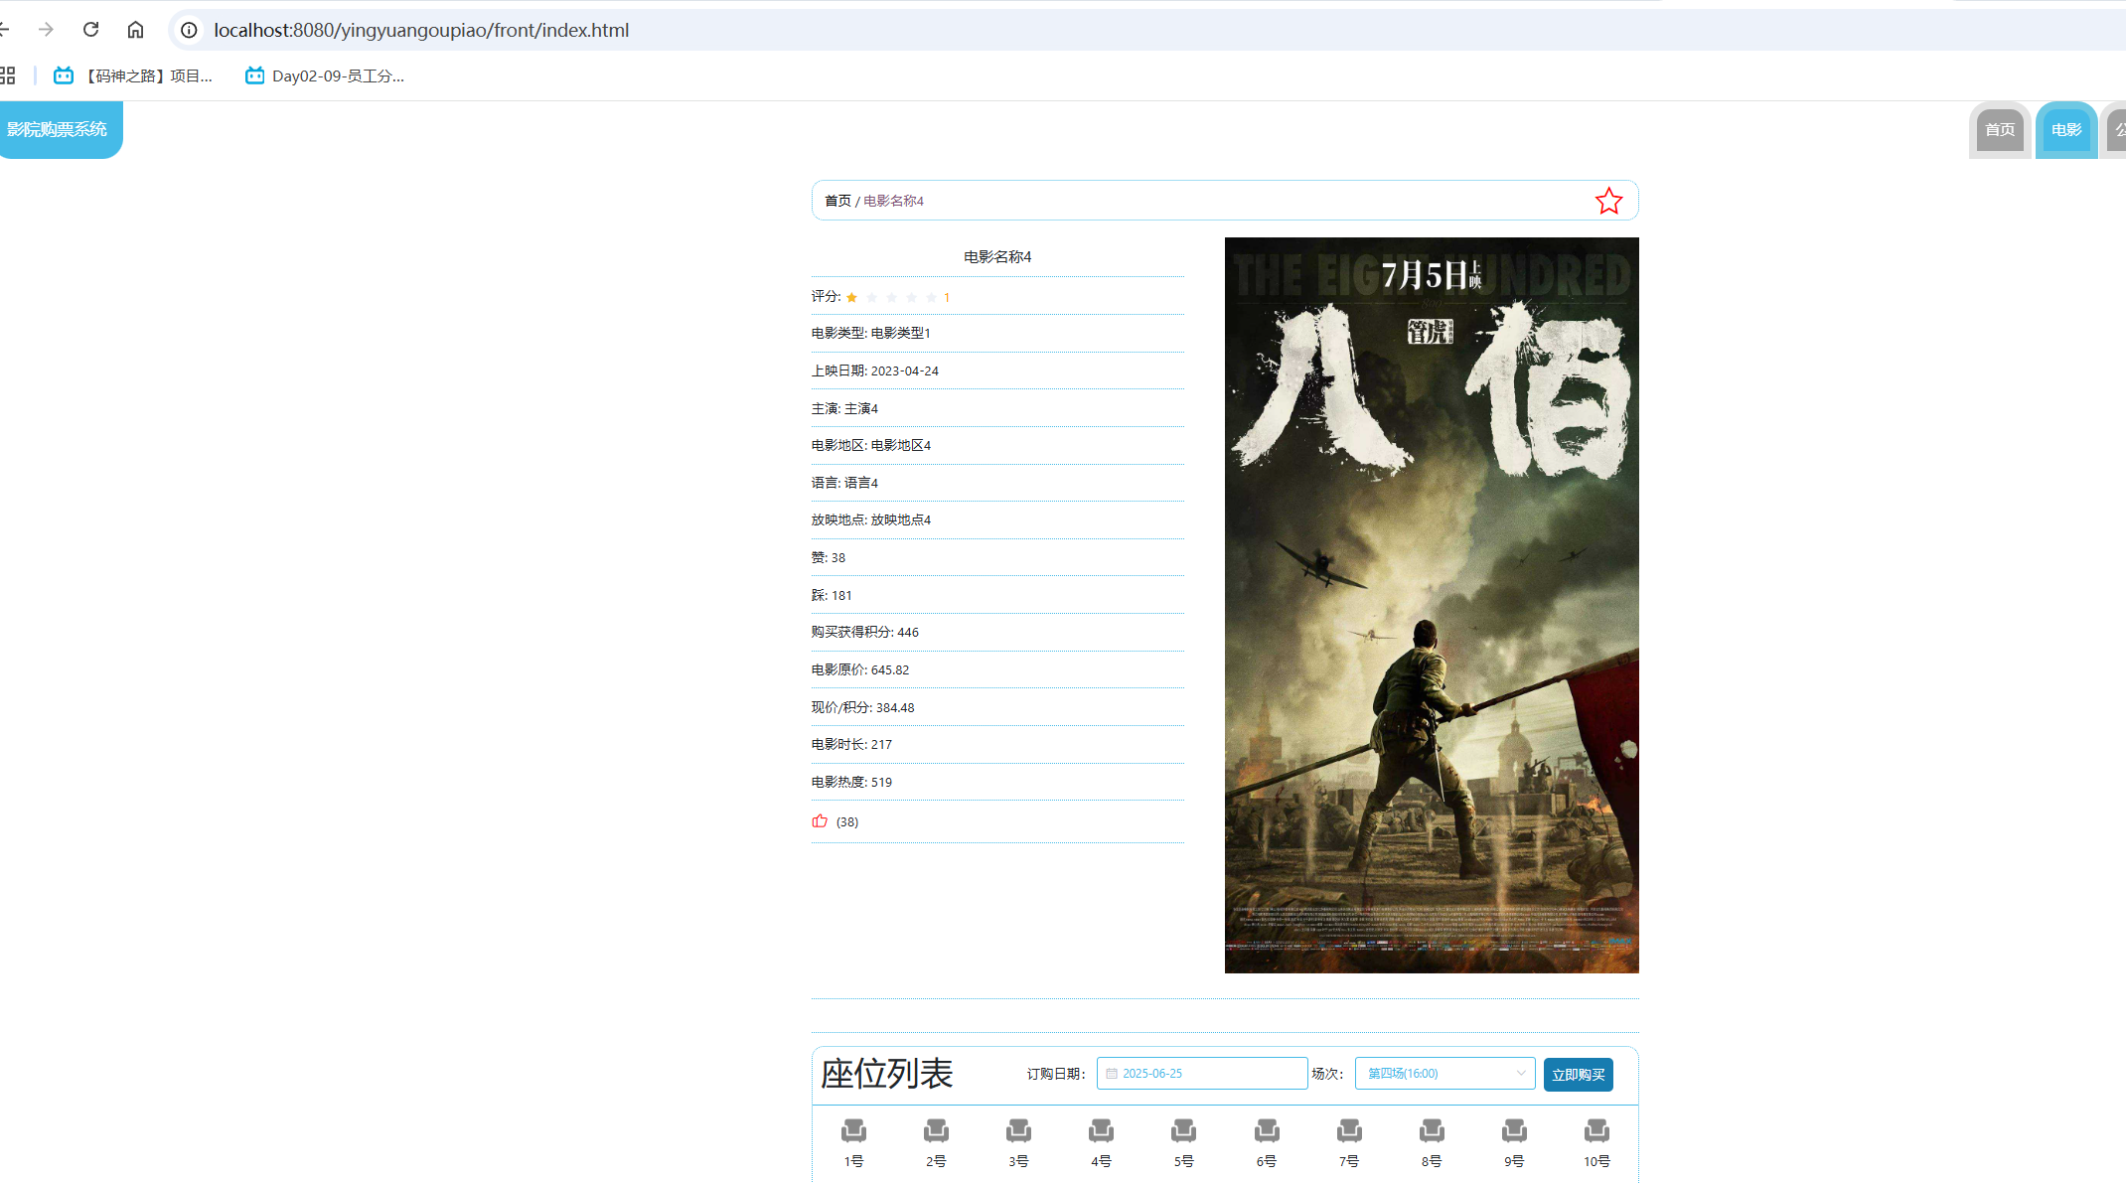Click the 电影时长: 217 row
Image resolution: width=2126 pixels, height=1183 pixels.
point(997,744)
